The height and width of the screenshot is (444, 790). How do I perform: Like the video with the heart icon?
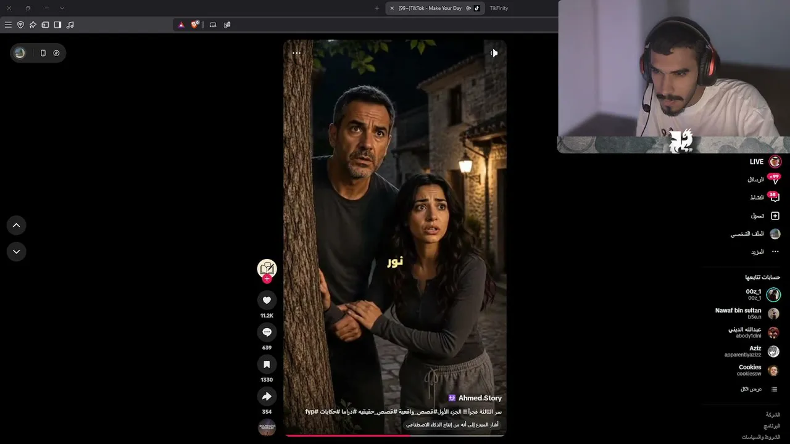pyautogui.click(x=267, y=300)
